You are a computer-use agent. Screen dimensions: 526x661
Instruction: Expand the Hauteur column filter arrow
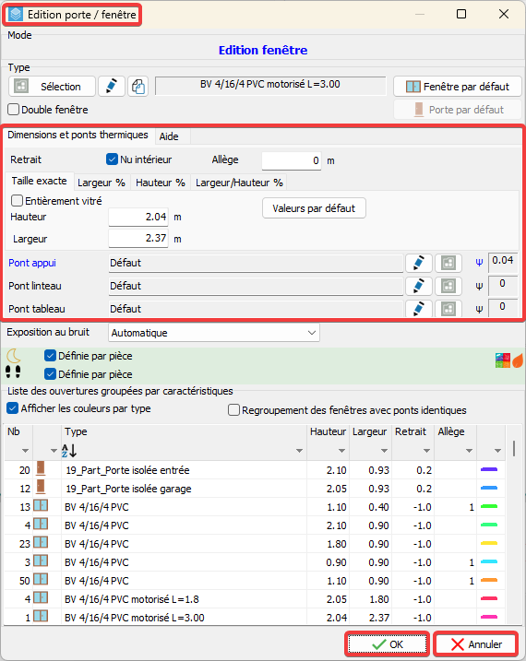(341, 451)
